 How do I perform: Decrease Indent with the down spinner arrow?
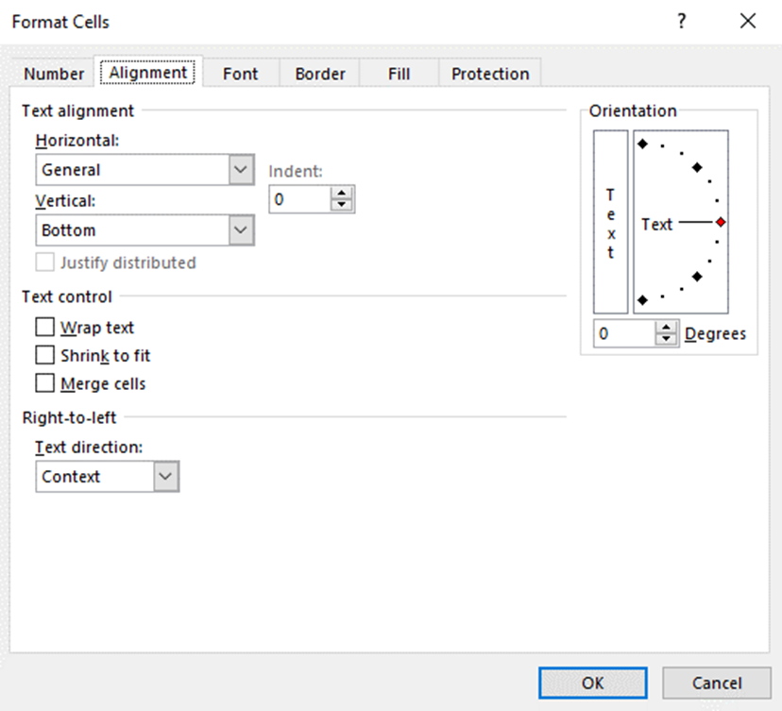coord(341,205)
